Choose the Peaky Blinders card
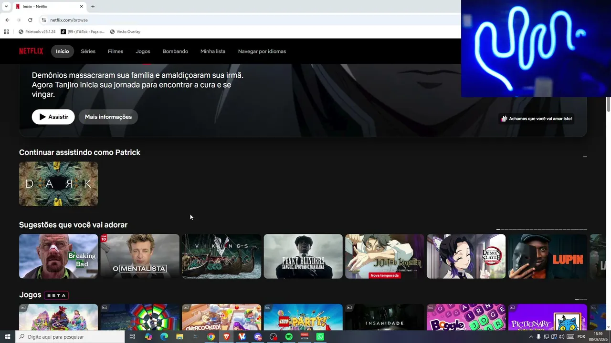Viewport: 611px width, 343px height. pyautogui.click(x=303, y=256)
